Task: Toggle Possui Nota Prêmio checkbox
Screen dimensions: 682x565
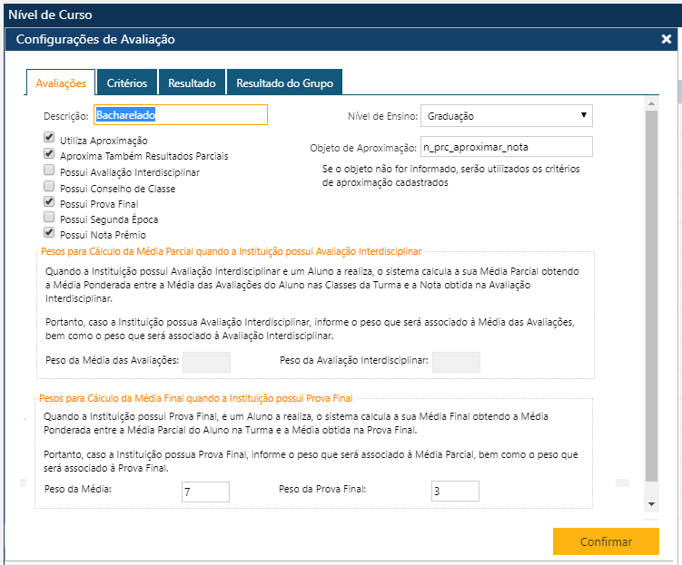Action: 49,233
